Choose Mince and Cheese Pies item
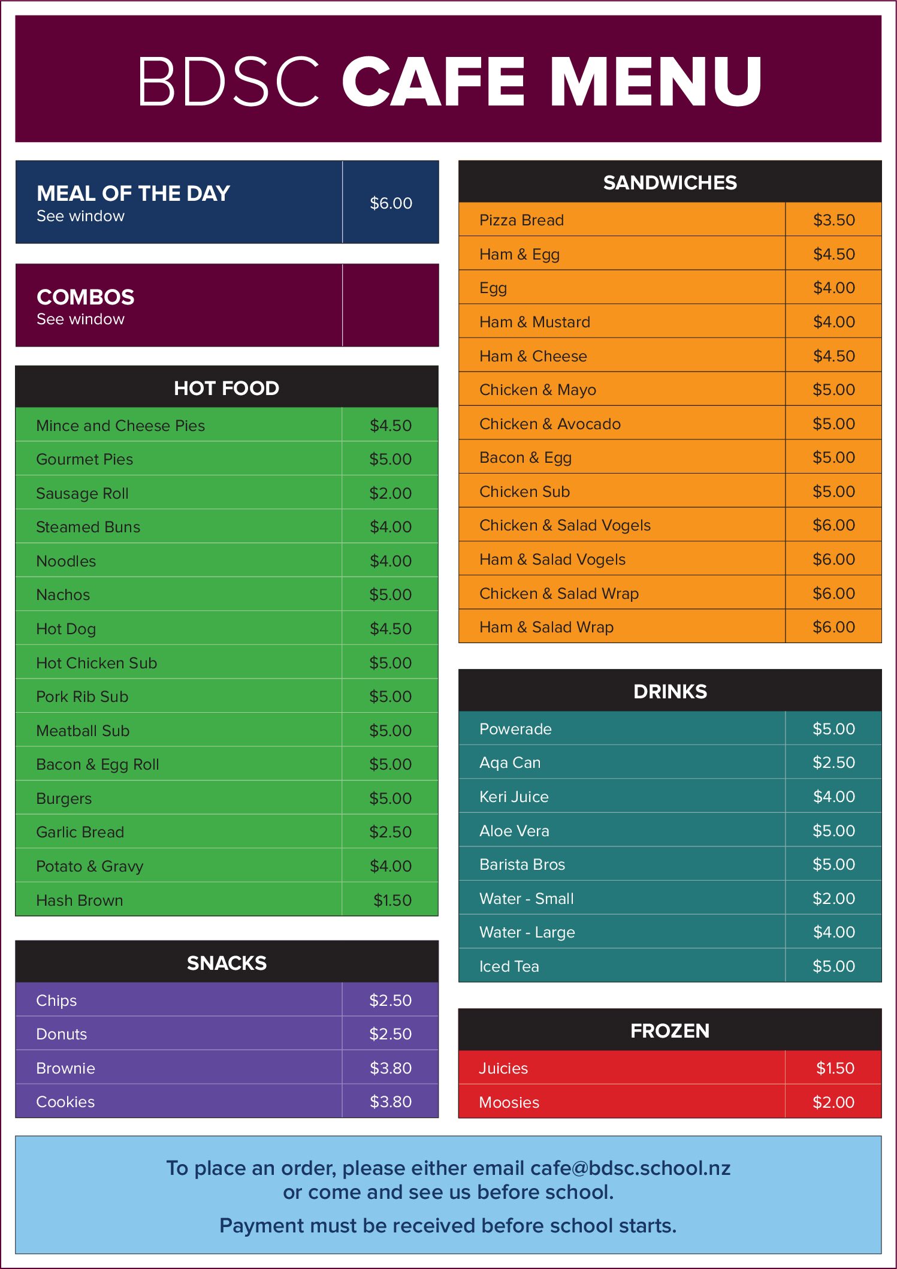Screen dimensions: 897x1269 point(120,426)
